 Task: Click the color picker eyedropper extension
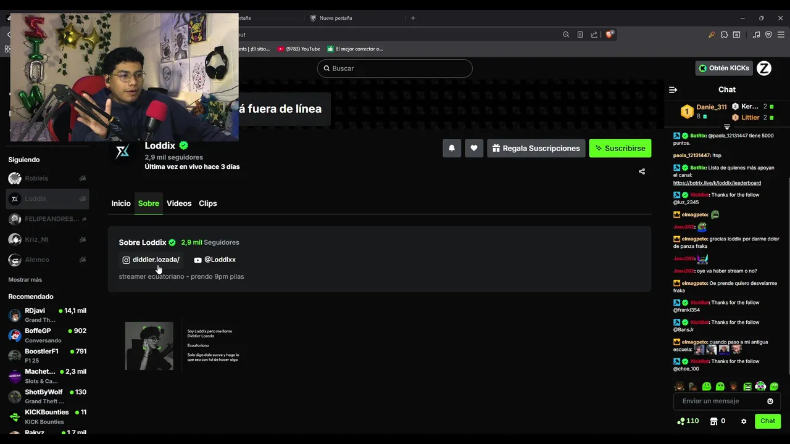(x=712, y=35)
